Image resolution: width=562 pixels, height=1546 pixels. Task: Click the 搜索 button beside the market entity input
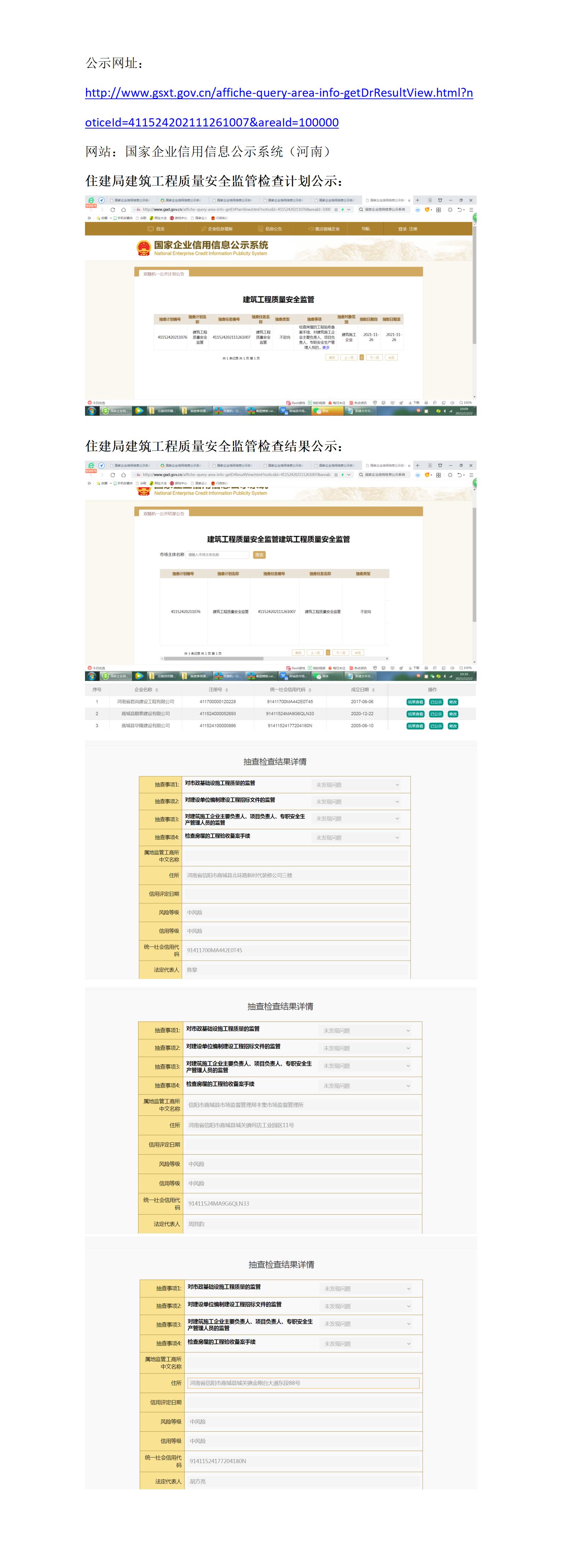pyautogui.click(x=259, y=555)
